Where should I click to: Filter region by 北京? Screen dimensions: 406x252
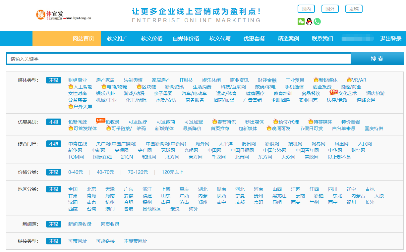[x=91, y=189]
